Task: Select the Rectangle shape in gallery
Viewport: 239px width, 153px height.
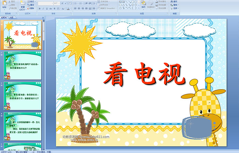Action: [x=133, y=2]
